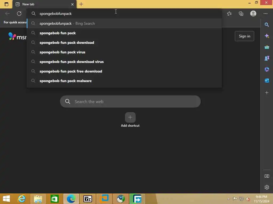273x204 pixels.
Task: Open 7-Zip from the taskbar
Action: click(x=87, y=199)
